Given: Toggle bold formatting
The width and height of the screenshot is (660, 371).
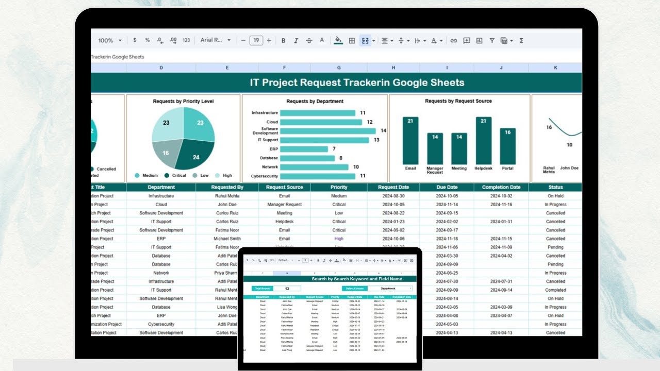Looking at the screenshot, I should (283, 40).
